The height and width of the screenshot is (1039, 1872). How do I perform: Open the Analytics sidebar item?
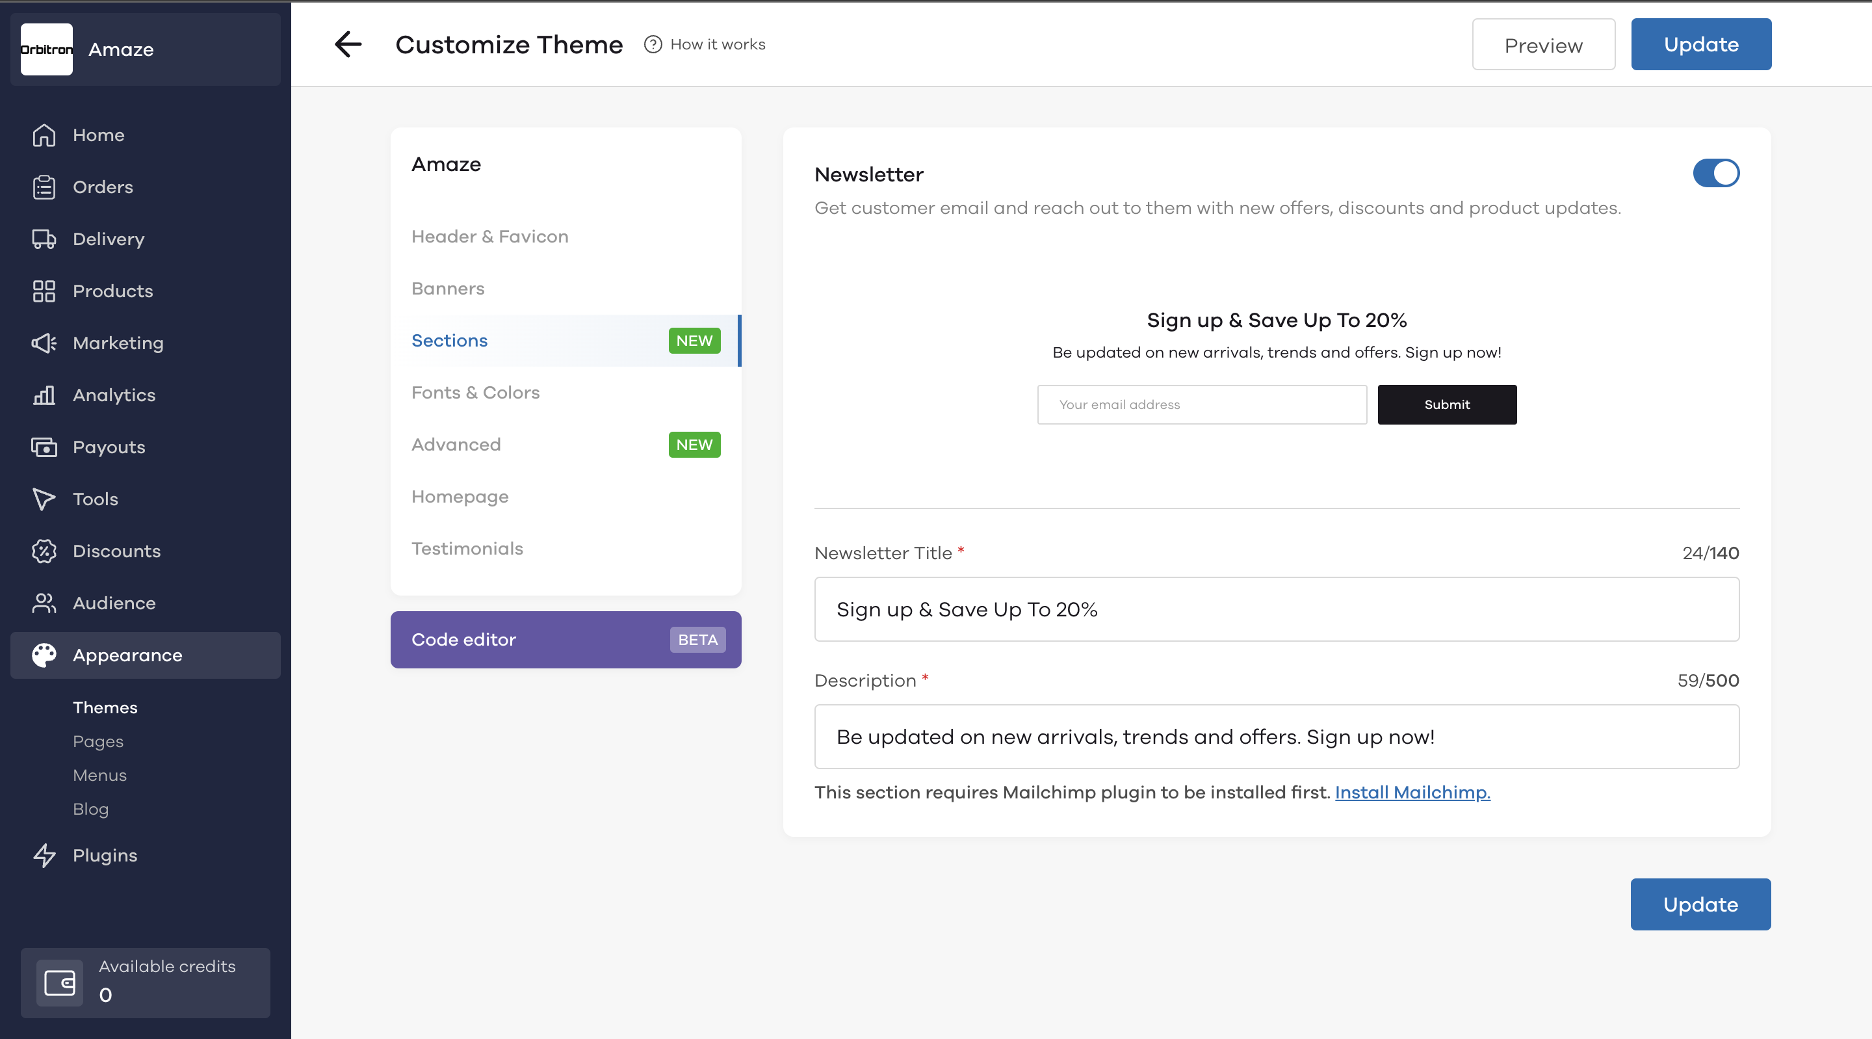pyautogui.click(x=146, y=395)
